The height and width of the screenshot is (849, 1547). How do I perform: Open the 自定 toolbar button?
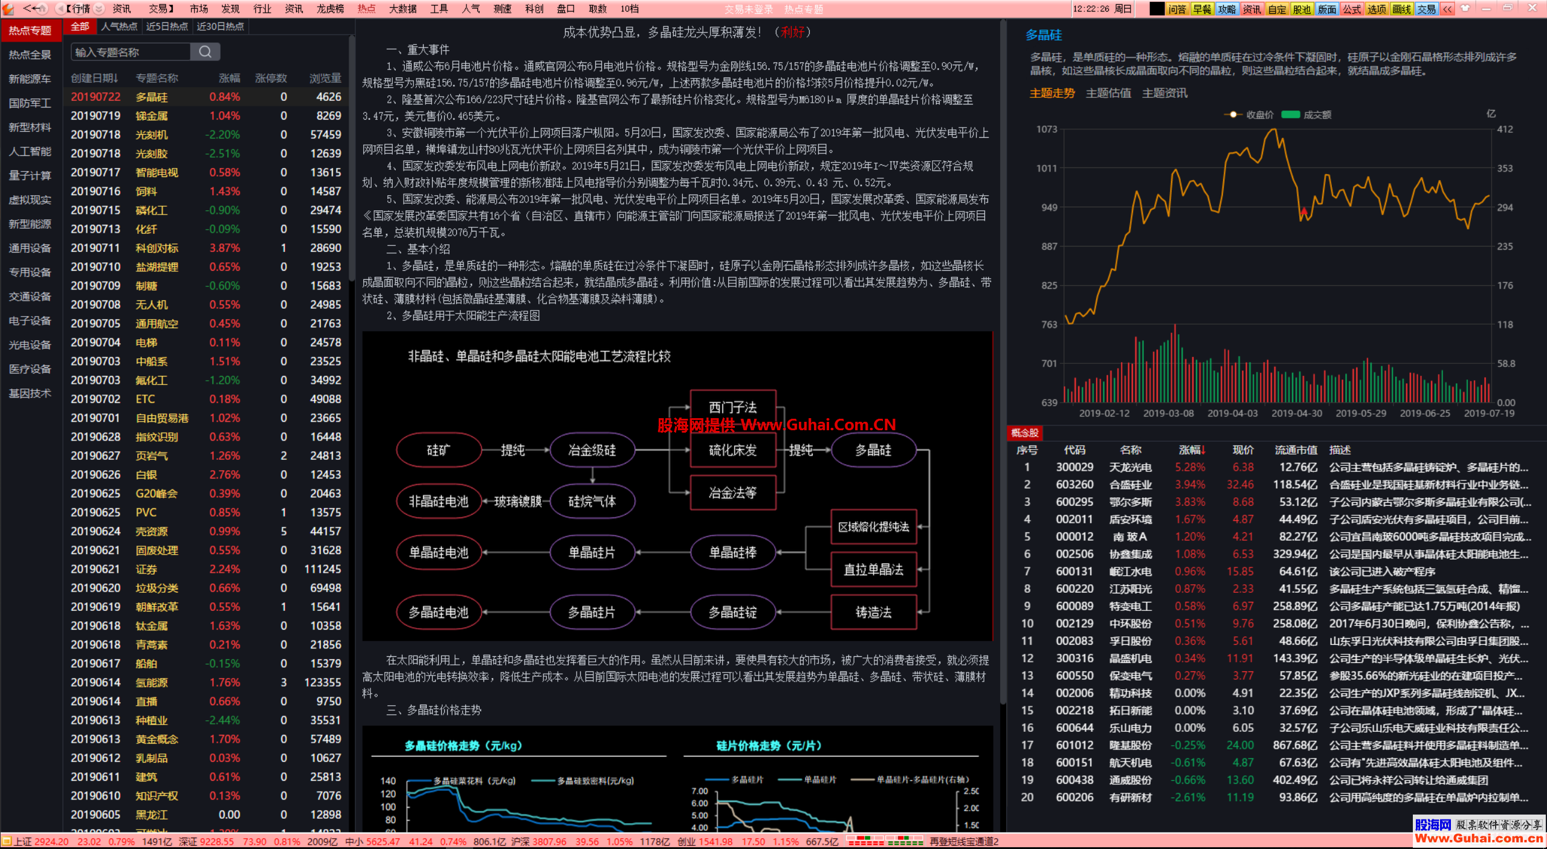(x=1277, y=9)
